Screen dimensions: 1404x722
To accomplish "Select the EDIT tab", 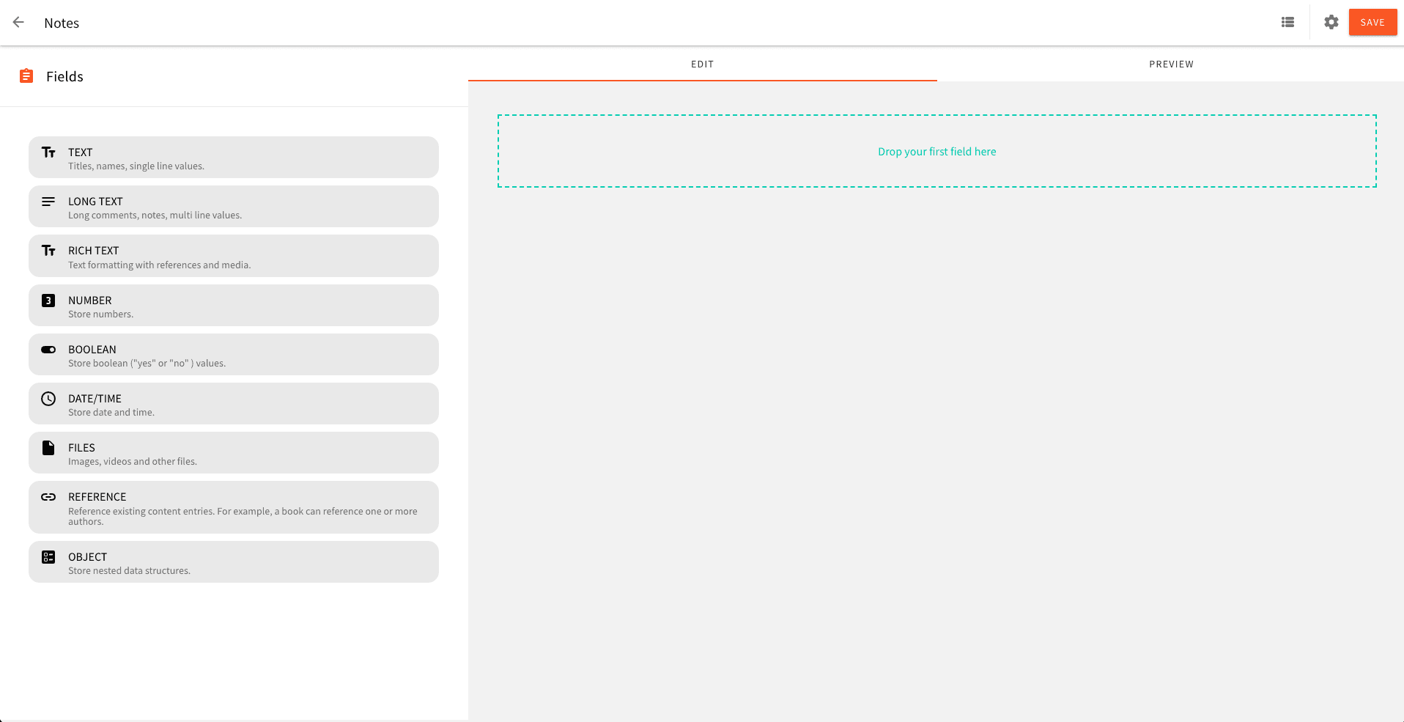I will [x=701, y=64].
